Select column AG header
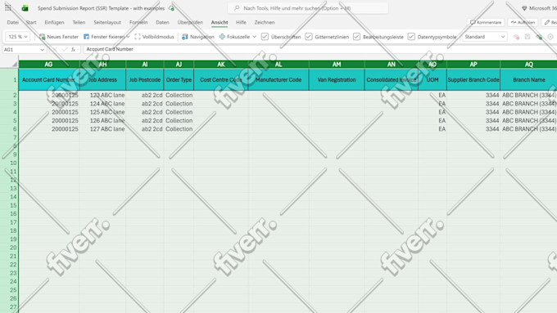Viewport: 557px width, 313px height. [x=48, y=65]
